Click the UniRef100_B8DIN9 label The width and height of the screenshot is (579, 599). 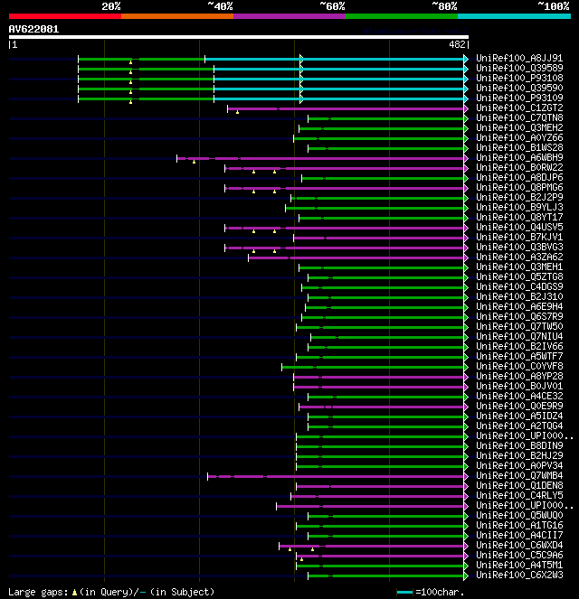point(519,445)
